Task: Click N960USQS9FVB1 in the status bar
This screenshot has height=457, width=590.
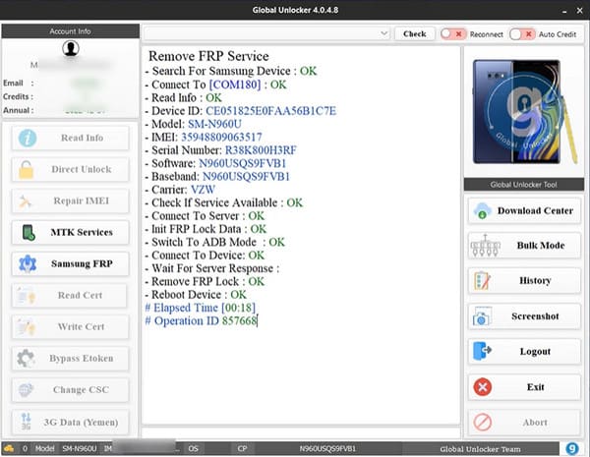Action: pyautogui.click(x=327, y=448)
